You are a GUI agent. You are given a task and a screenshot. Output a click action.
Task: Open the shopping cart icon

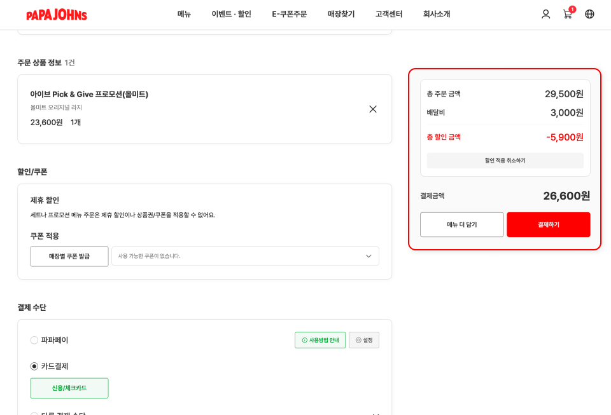point(567,14)
